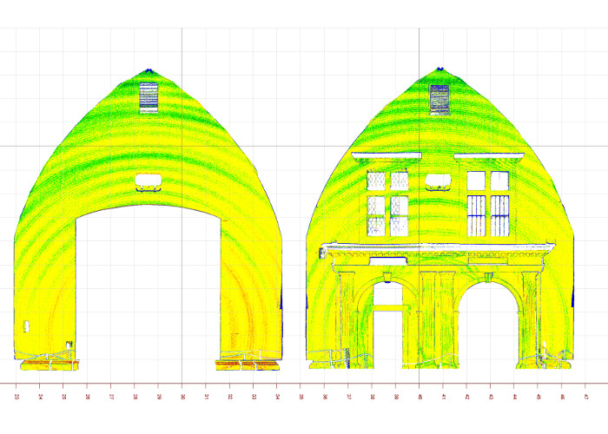The image size is (608, 434).
Task: Click the axis label 44 on the ruler
Action: click(515, 397)
